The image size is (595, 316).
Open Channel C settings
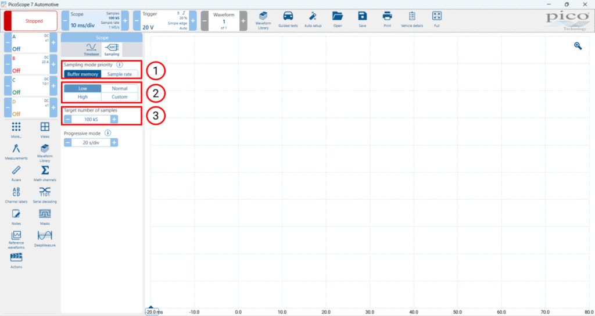point(30,86)
